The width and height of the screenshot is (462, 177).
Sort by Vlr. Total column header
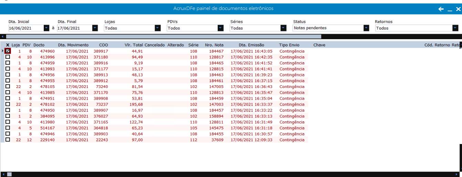133,45
